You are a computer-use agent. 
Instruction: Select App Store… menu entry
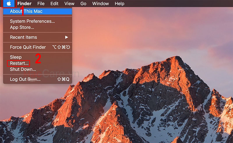pos(38,27)
